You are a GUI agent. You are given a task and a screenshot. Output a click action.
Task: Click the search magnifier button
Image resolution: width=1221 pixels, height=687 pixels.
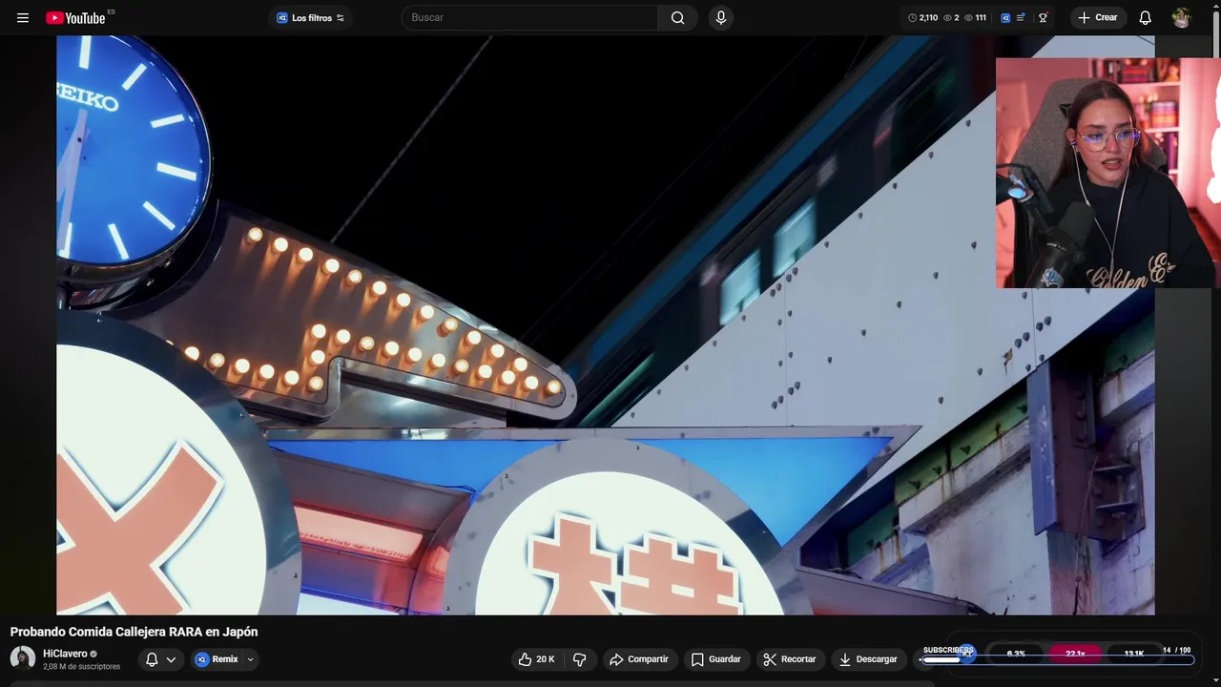point(677,17)
